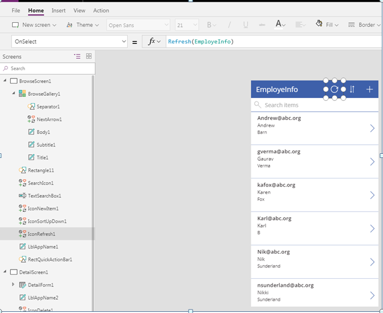The width and height of the screenshot is (383, 313).
Task: Click the sort up/down icon in app header
Action: coord(352,89)
